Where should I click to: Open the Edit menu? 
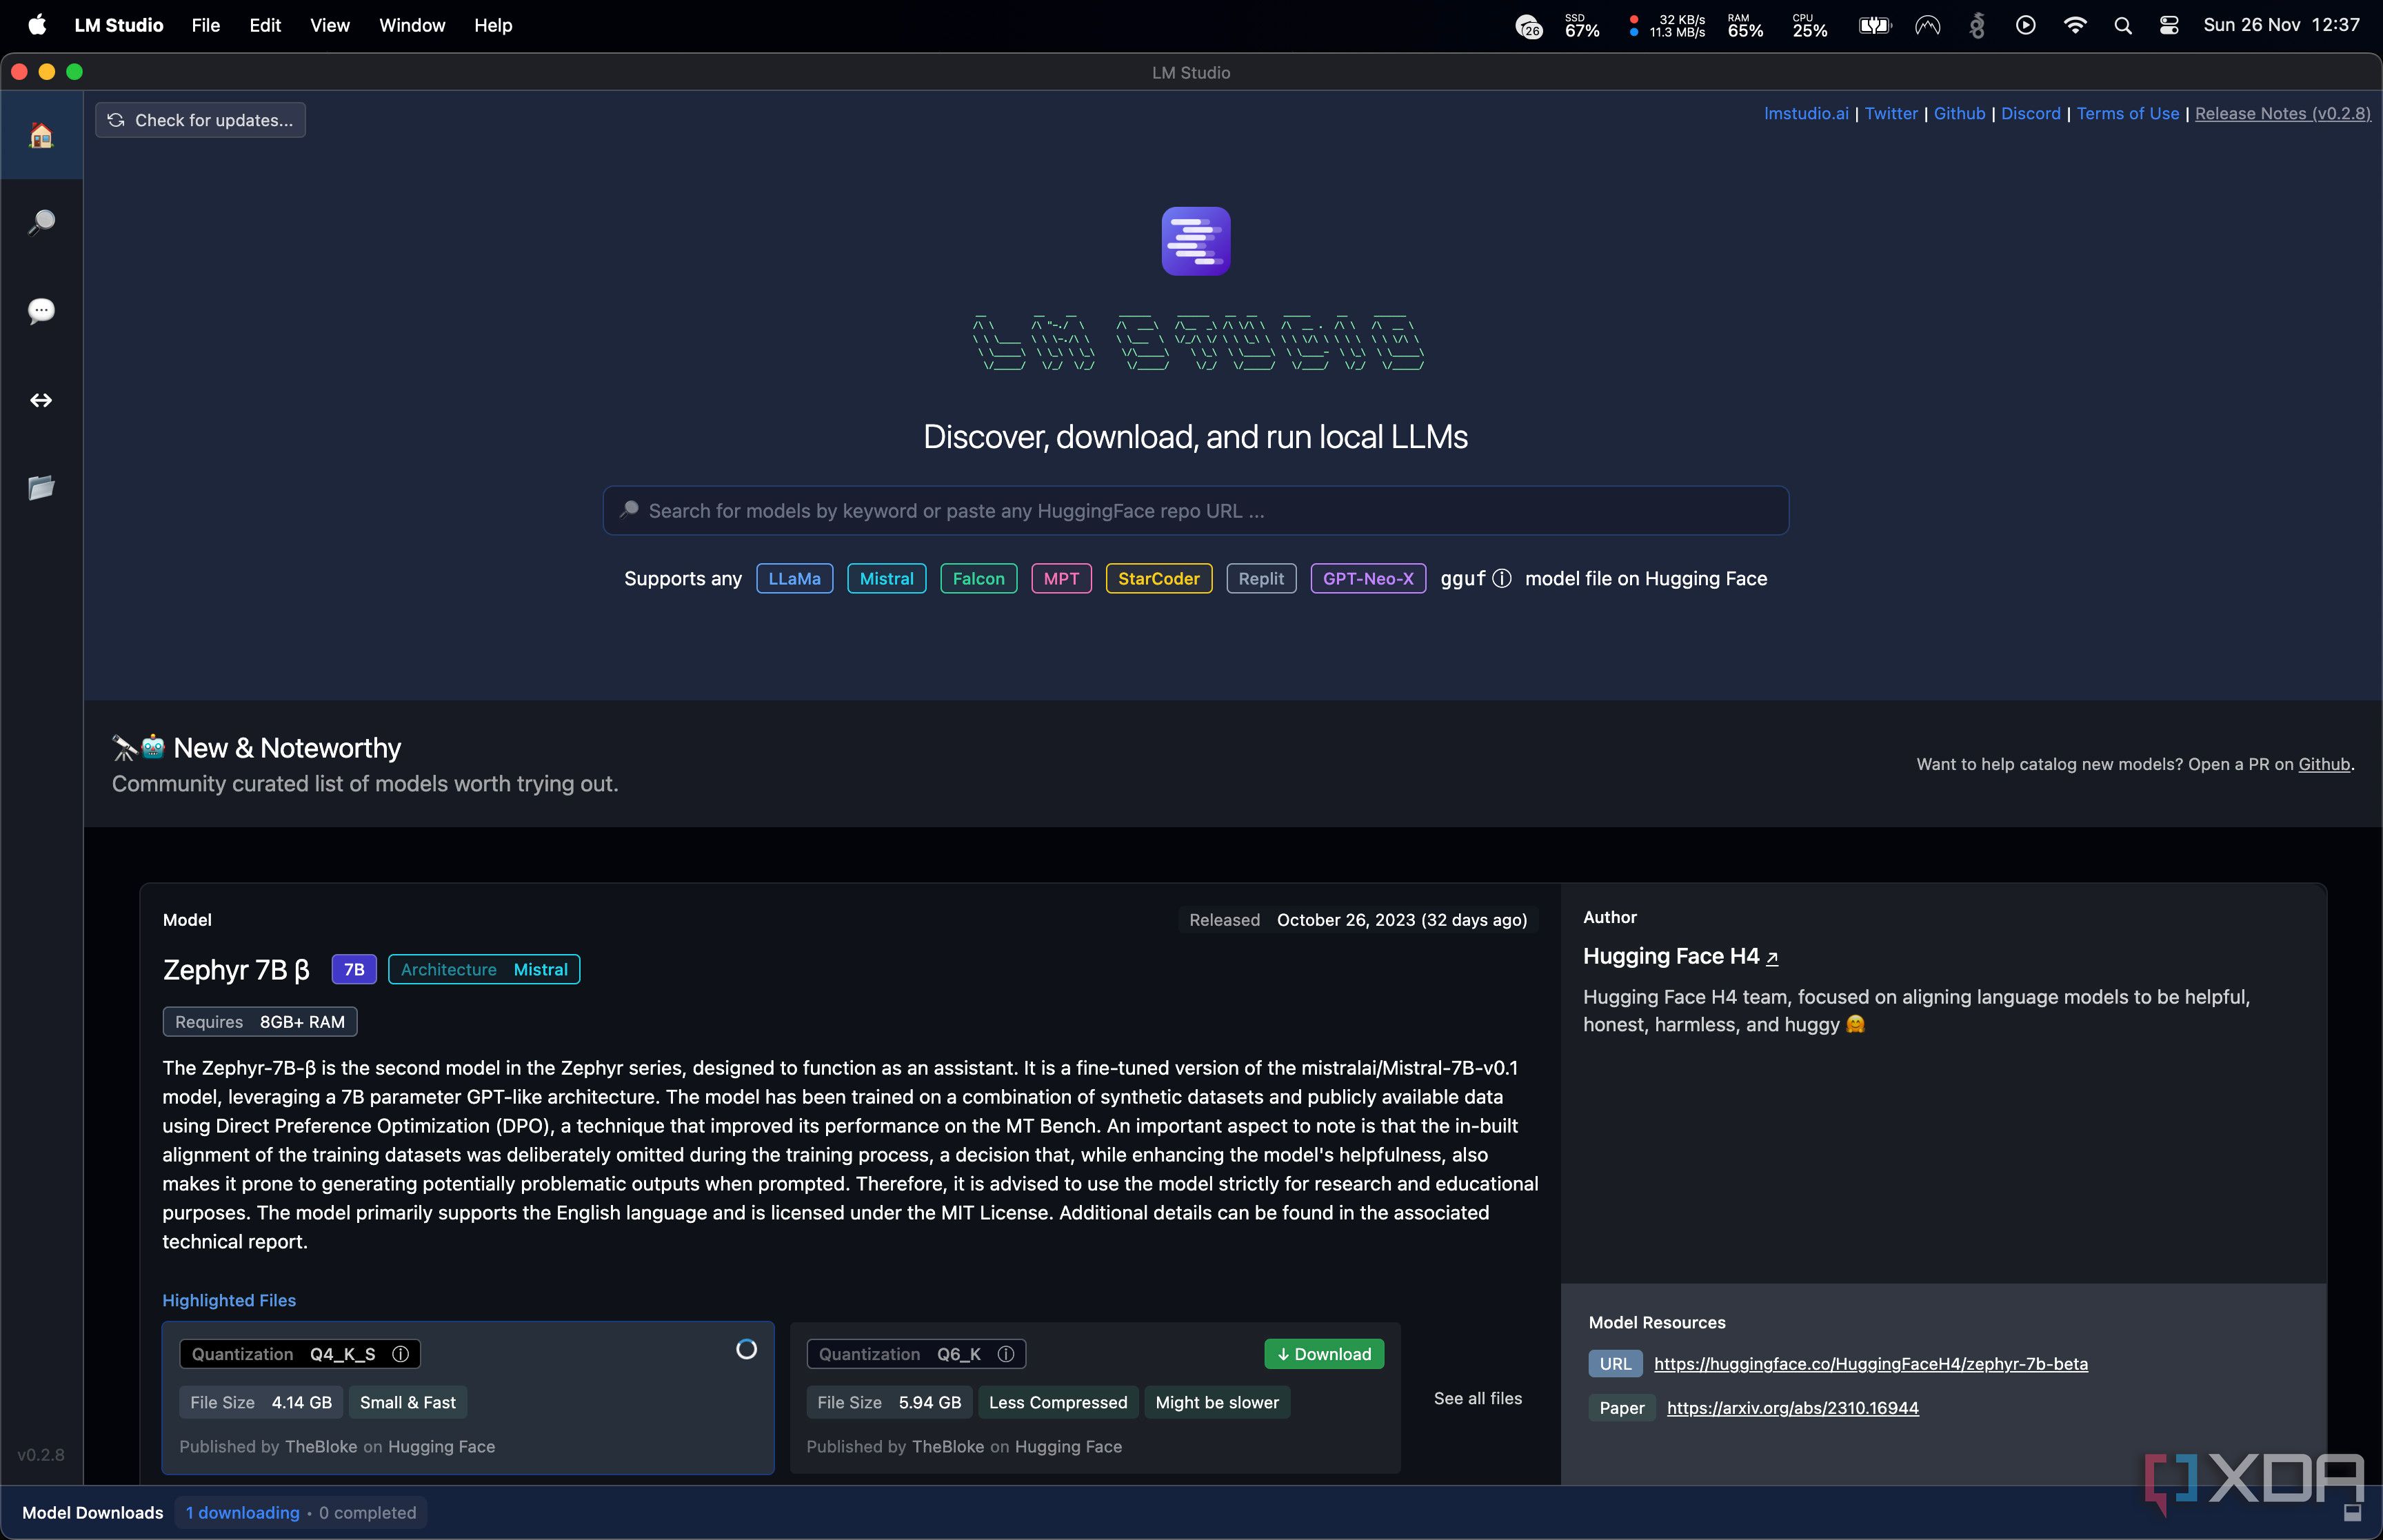tap(265, 25)
